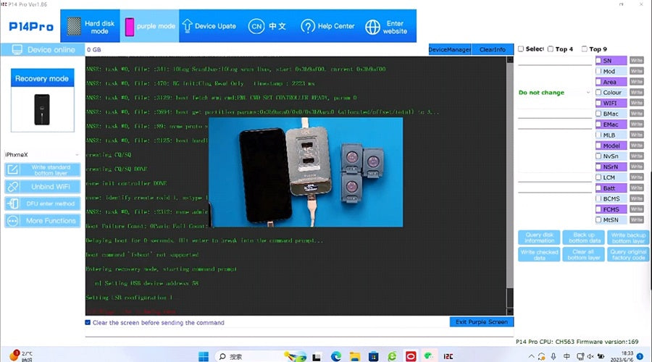Open the Help Center
Viewport: 652px width, 362px height.
pyautogui.click(x=327, y=27)
